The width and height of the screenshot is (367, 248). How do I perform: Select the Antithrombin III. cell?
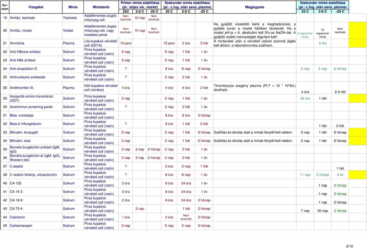(36, 88)
